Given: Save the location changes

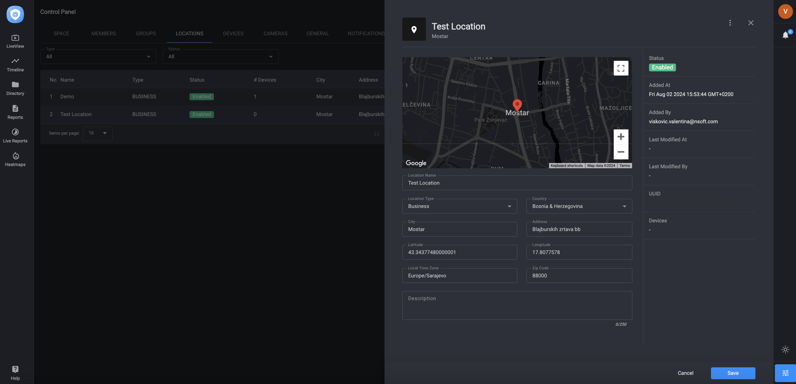Looking at the screenshot, I should click(x=733, y=373).
